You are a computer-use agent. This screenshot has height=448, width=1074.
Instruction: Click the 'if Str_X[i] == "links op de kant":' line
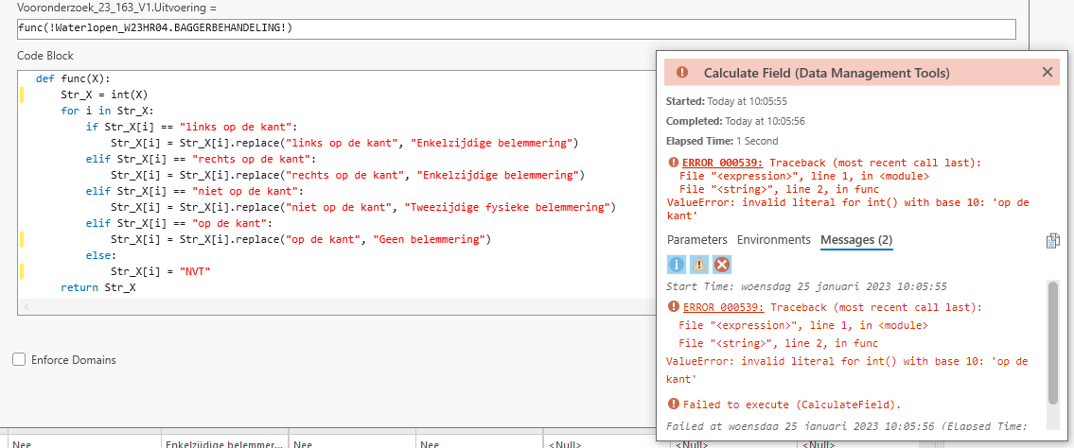pyautogui.click(x=193, y=127)
